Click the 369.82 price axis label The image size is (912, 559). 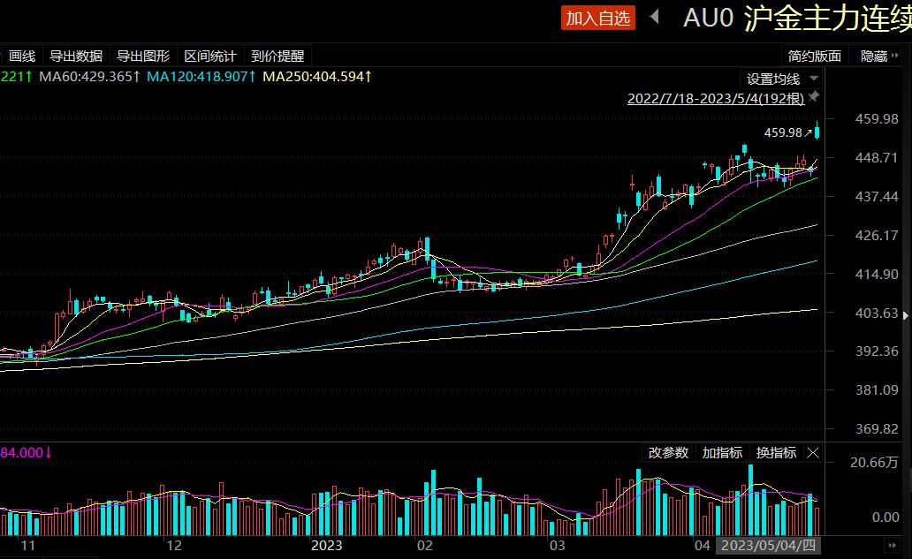coord(876,429)
